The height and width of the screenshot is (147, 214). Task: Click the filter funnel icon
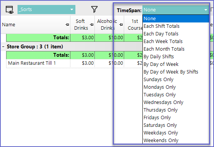pyautogui.click(x=94, y=10)
